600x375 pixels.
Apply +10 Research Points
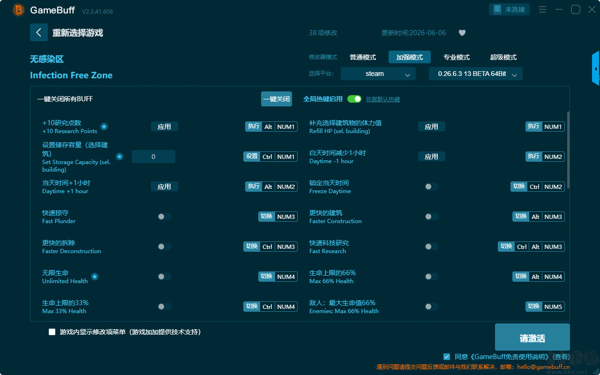tap(165, 127)
